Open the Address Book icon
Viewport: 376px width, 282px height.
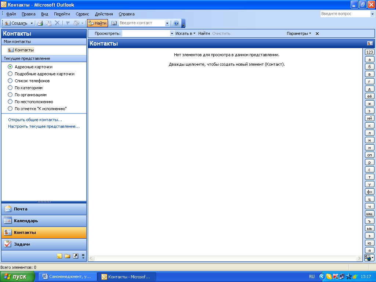114,23
